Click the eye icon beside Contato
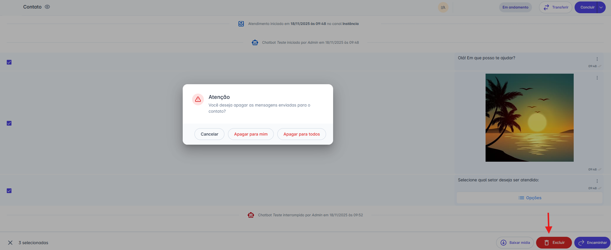 pyautogui.click(x=47, y=7)
